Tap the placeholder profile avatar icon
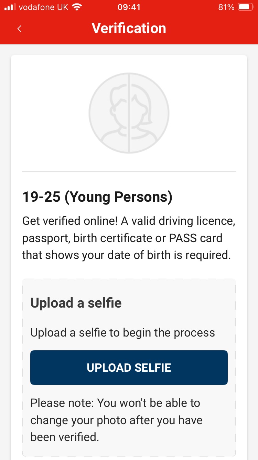 [x=129, y=113]
